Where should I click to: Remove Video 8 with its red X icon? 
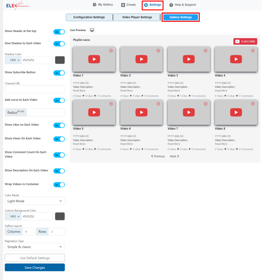(253, 104)
